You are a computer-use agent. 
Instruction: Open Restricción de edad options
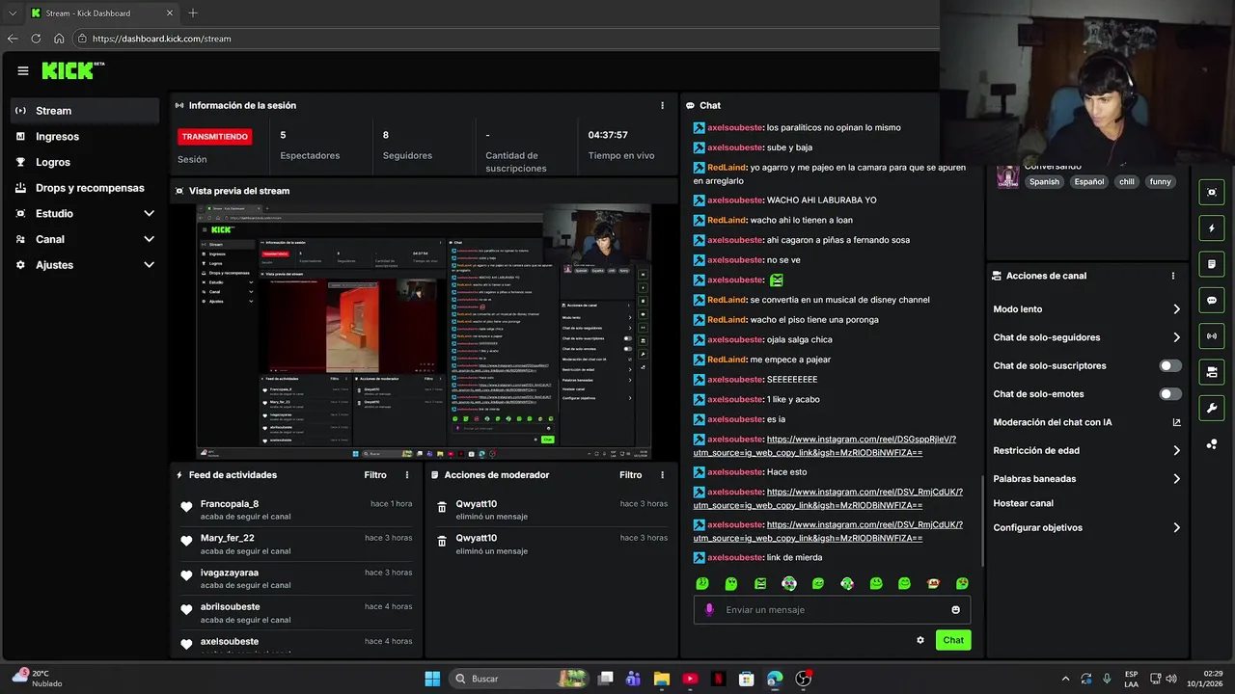coord(1086,450)
